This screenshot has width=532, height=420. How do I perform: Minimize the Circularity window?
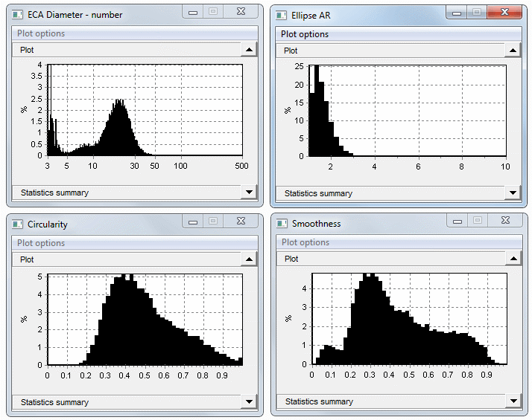pos(193,222)
